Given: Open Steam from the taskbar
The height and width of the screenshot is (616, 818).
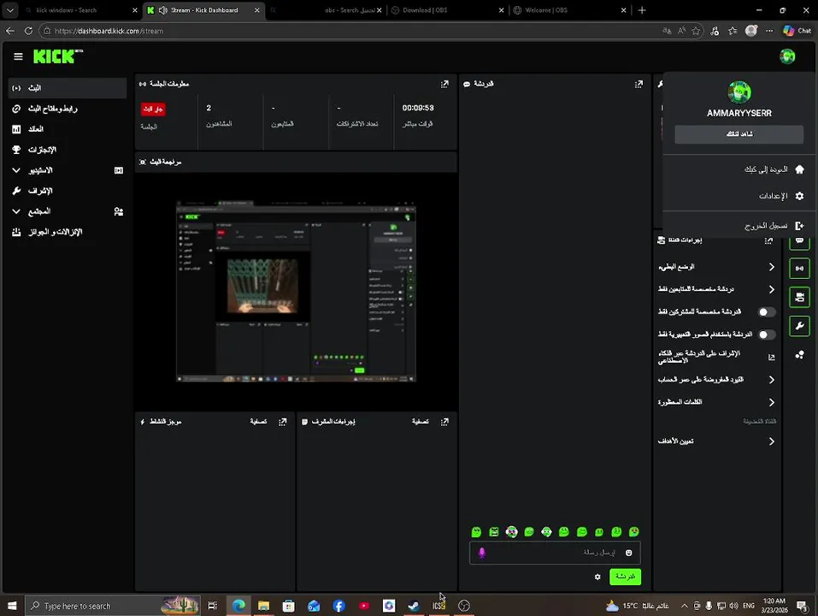Looking at the screenshot, I should pos(414,606).
